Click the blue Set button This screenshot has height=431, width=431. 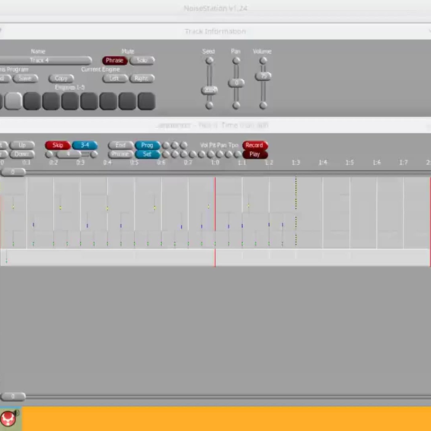tap(147, 154)
